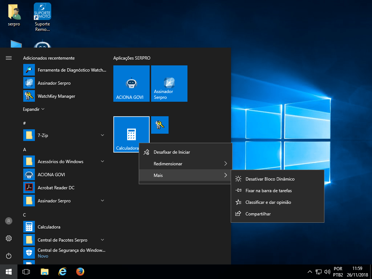Launch Acrobat Reader DC from app list
This screenshot has width=372, height=279.
pyautogui.click(x=56, y=188)
